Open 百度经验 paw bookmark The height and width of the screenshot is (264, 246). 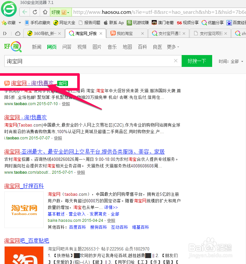pos(236,22)
